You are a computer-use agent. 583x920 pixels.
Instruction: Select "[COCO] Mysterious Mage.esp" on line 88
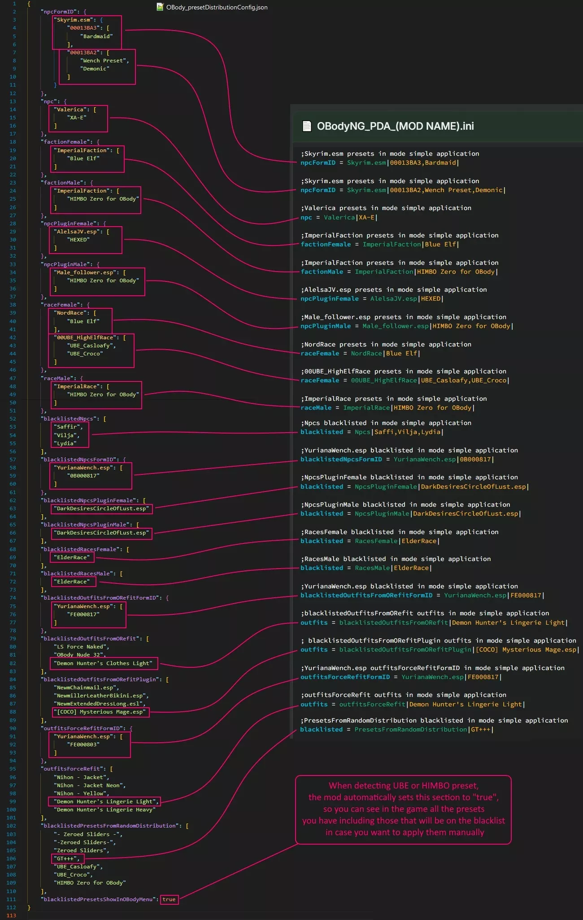tap(100, 712)
